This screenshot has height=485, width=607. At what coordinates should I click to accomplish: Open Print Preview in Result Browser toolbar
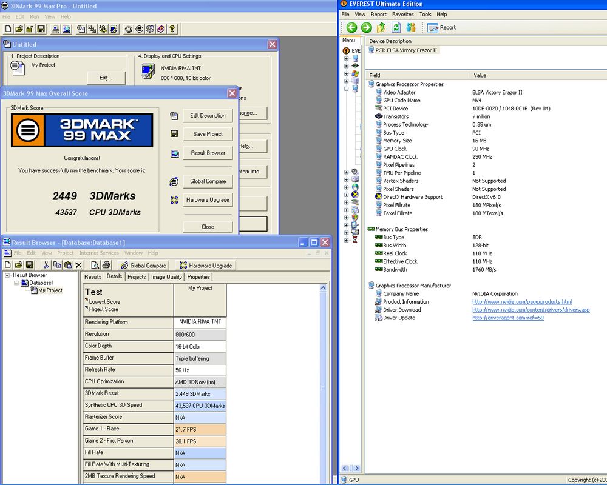tap(95, 265)
